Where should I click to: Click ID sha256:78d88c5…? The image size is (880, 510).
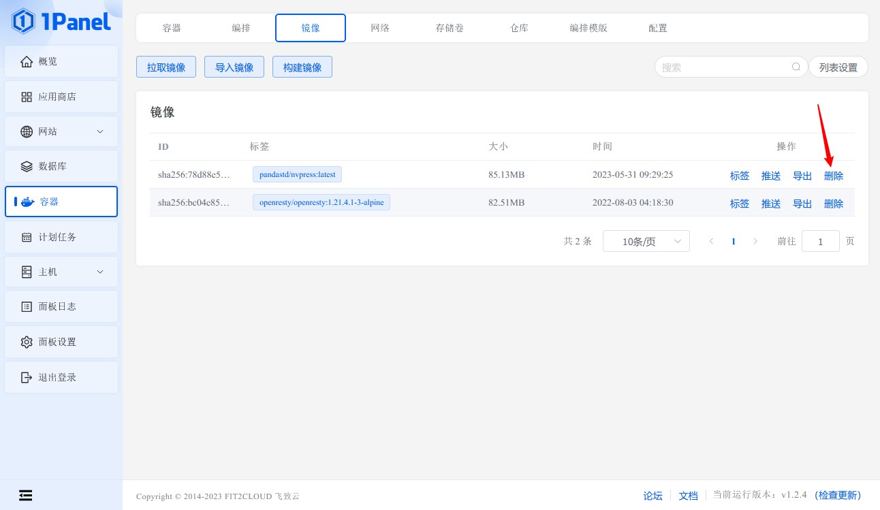(x=193, y=175)
